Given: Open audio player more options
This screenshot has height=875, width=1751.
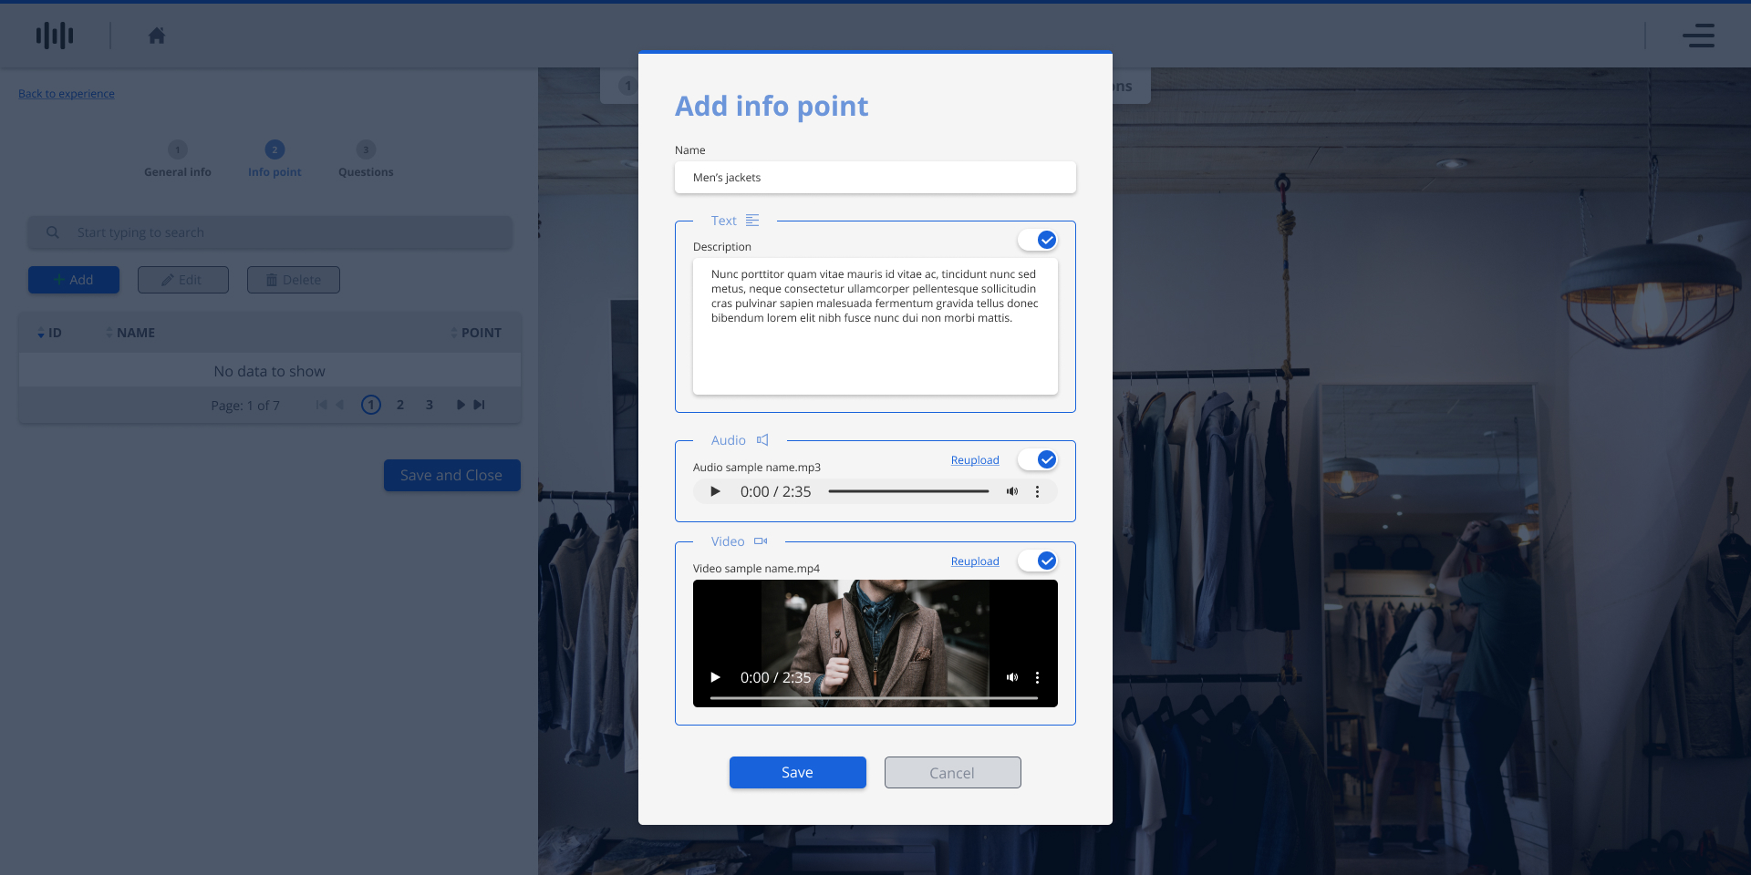Looking at the screenshot, I should tap(1037, 491).
